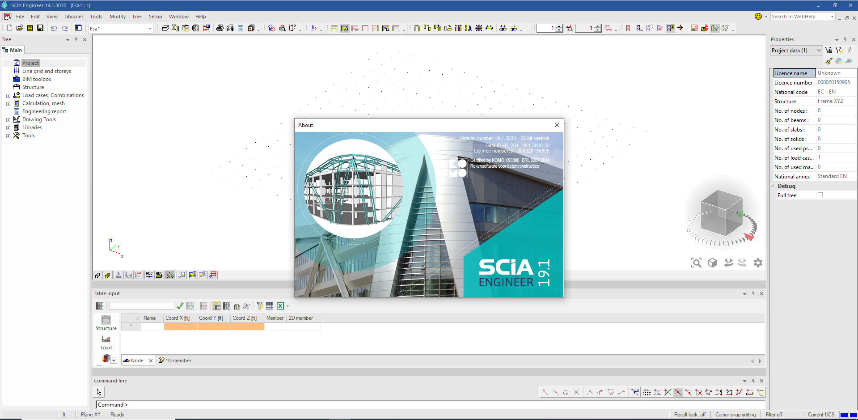Toggle dot grid display icon
Viewport: 858px width, 420px height.
pyautogui.click(x=170, y=275)
